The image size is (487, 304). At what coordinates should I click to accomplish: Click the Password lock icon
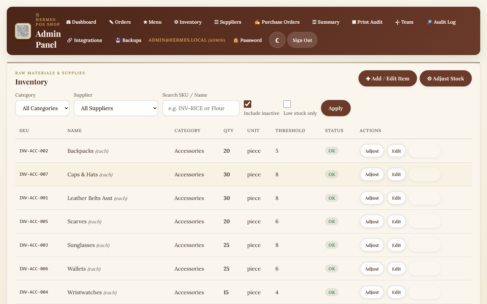pyautogui.click(x=236, y=40)
